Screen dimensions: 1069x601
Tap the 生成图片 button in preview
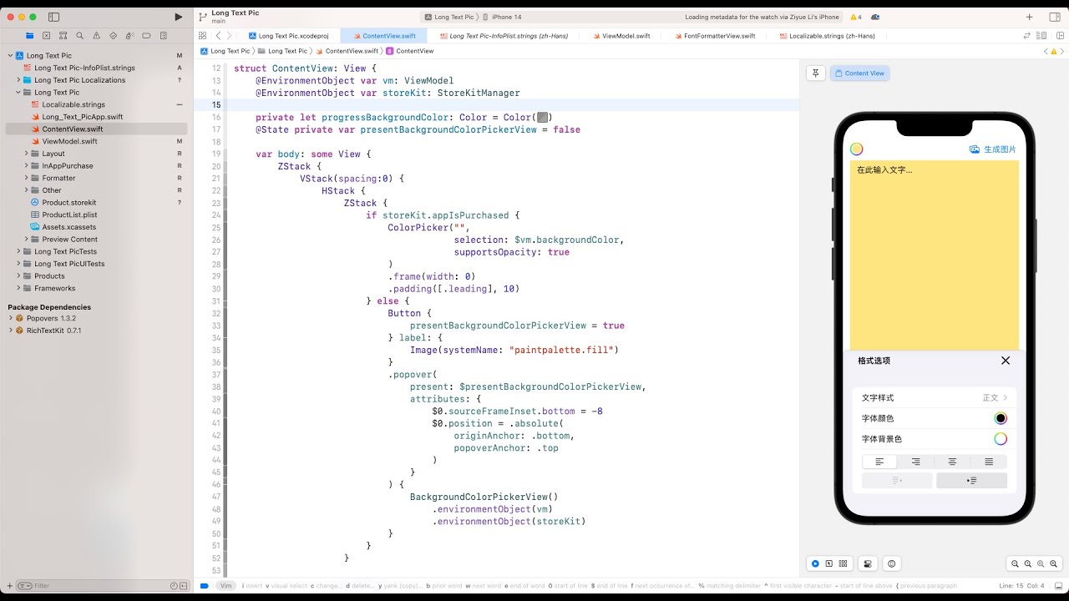pos(993,149)
